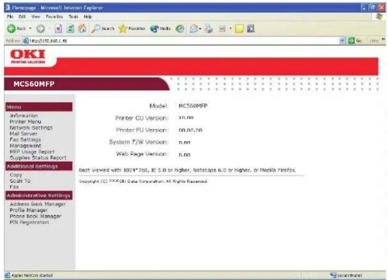Click the Menu section header
The height and width of the screenshot is (280, 388).
[39, 107]
